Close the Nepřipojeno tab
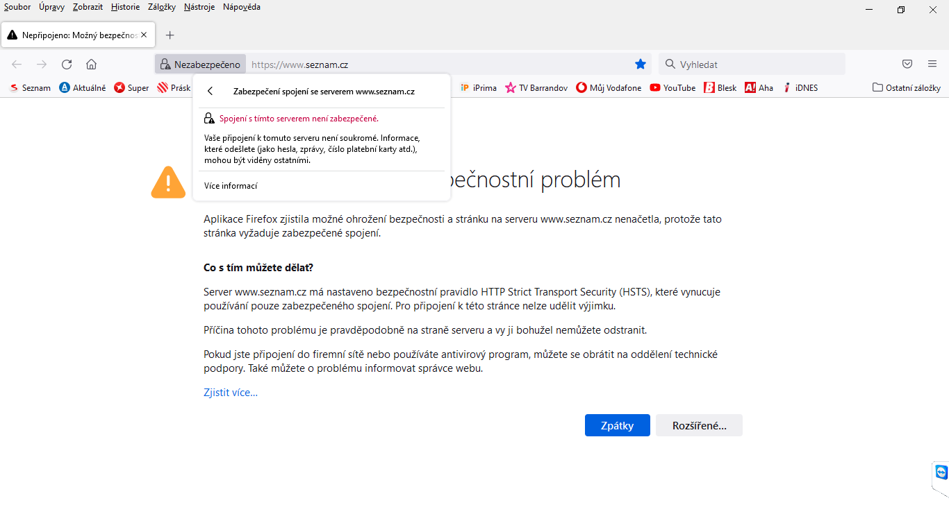 [x=144, y=35]
